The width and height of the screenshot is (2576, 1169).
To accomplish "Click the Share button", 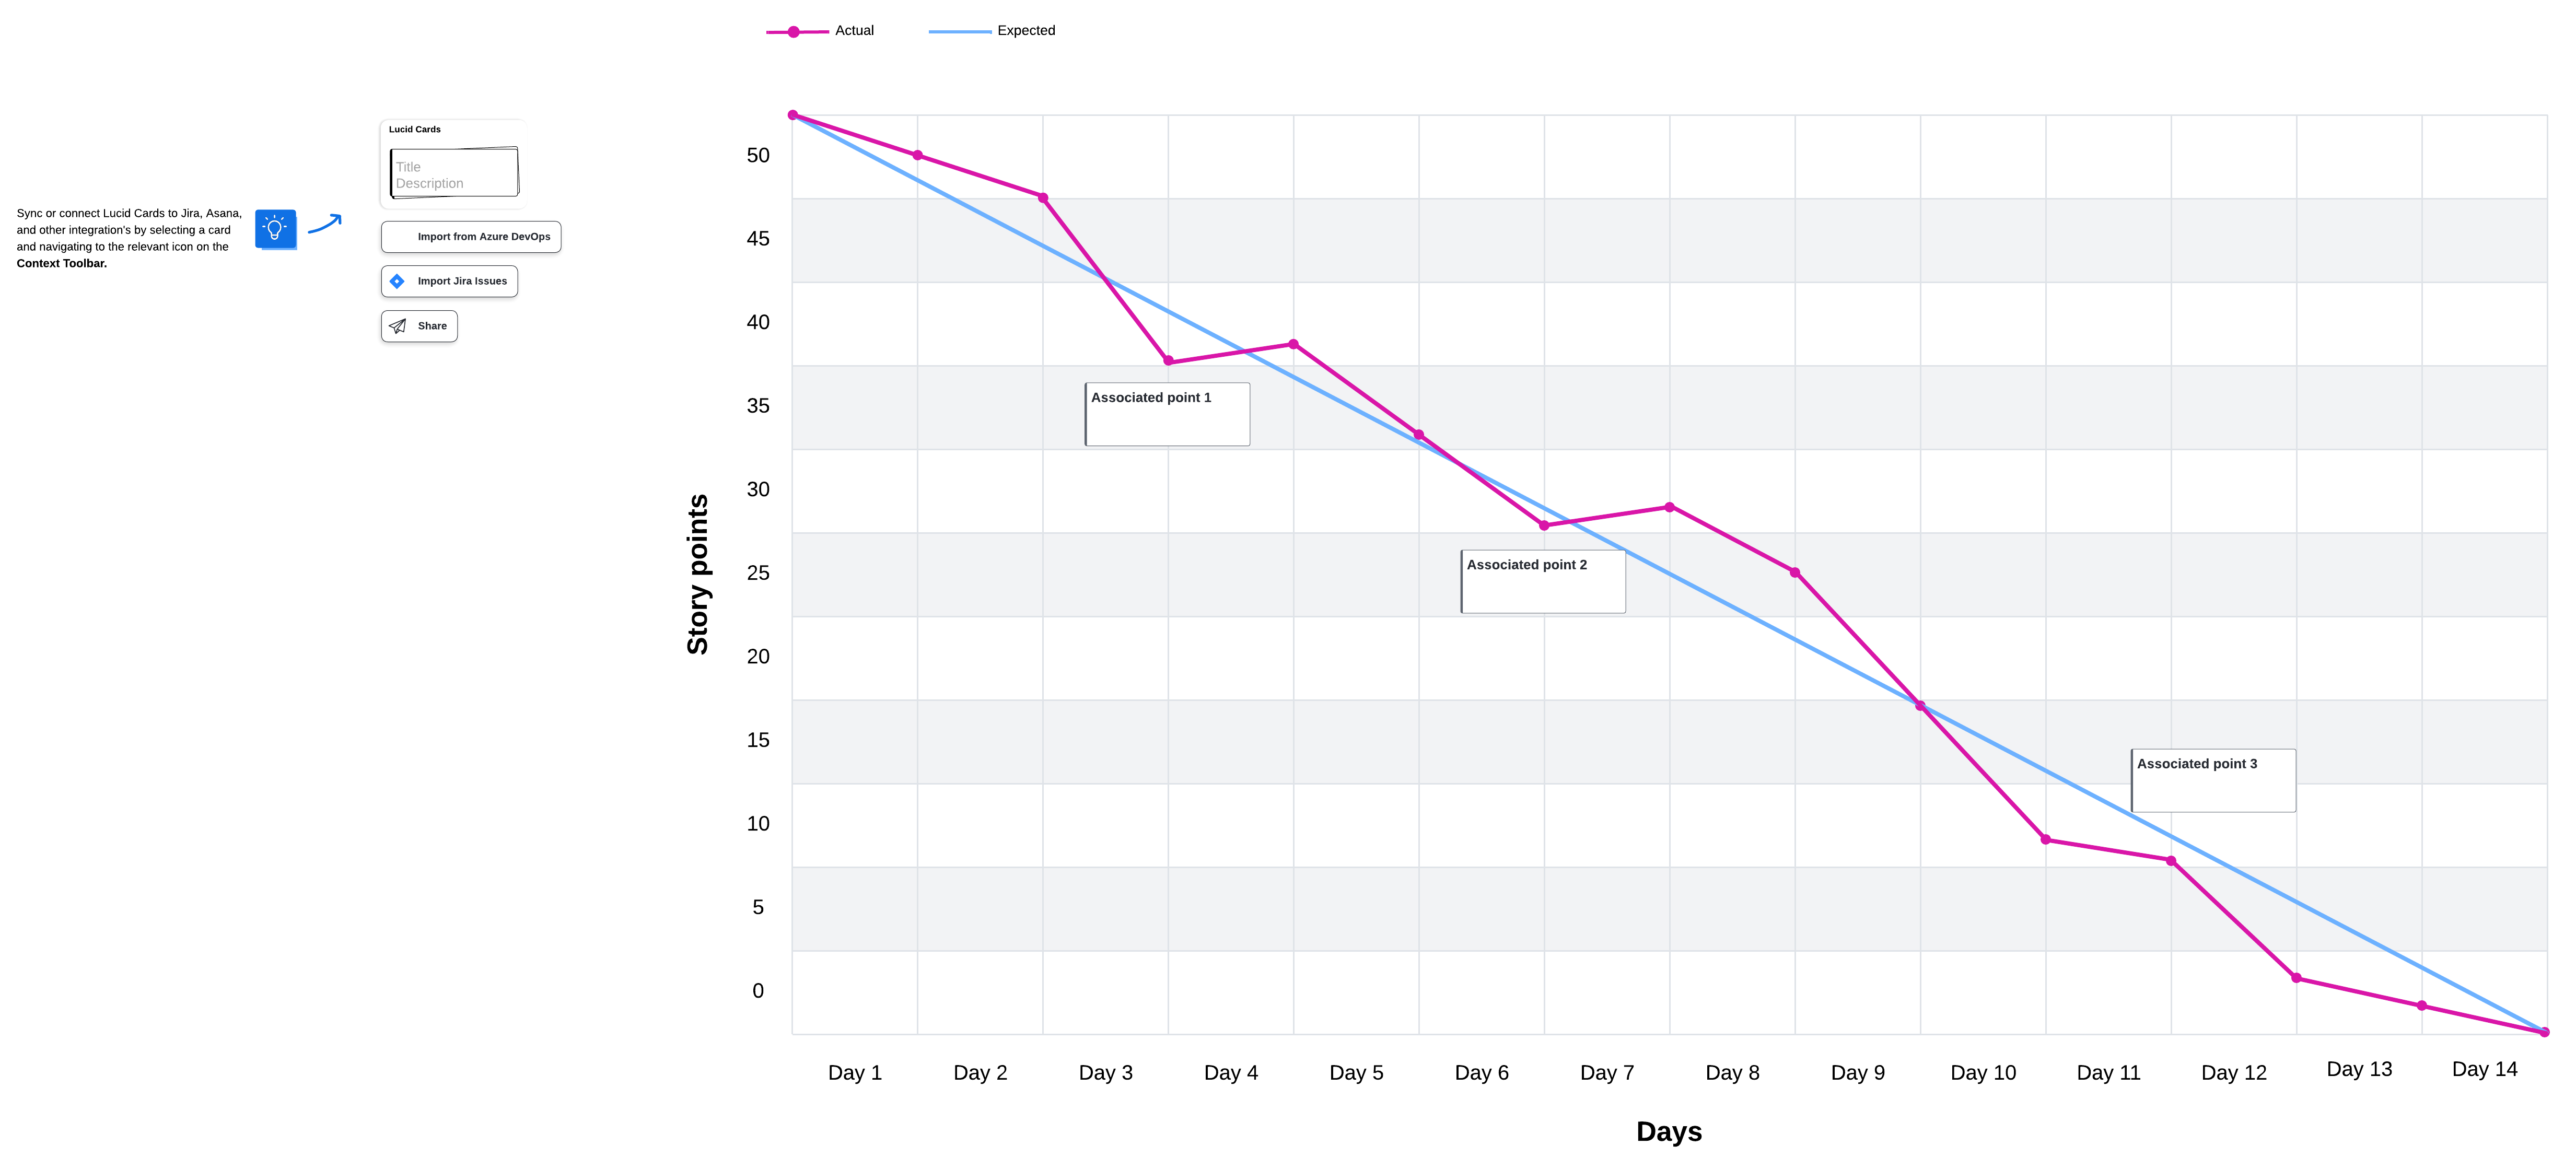I will [x=418, y=325].
